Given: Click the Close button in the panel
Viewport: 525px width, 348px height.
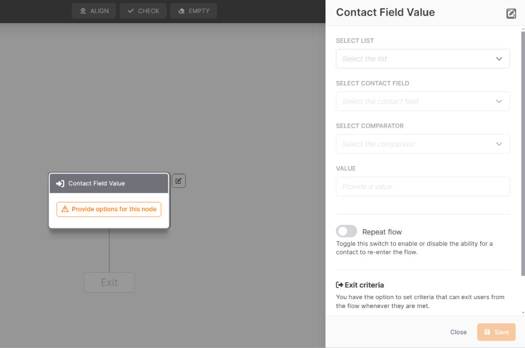Looking at the screenshot, I should [458, 332].
